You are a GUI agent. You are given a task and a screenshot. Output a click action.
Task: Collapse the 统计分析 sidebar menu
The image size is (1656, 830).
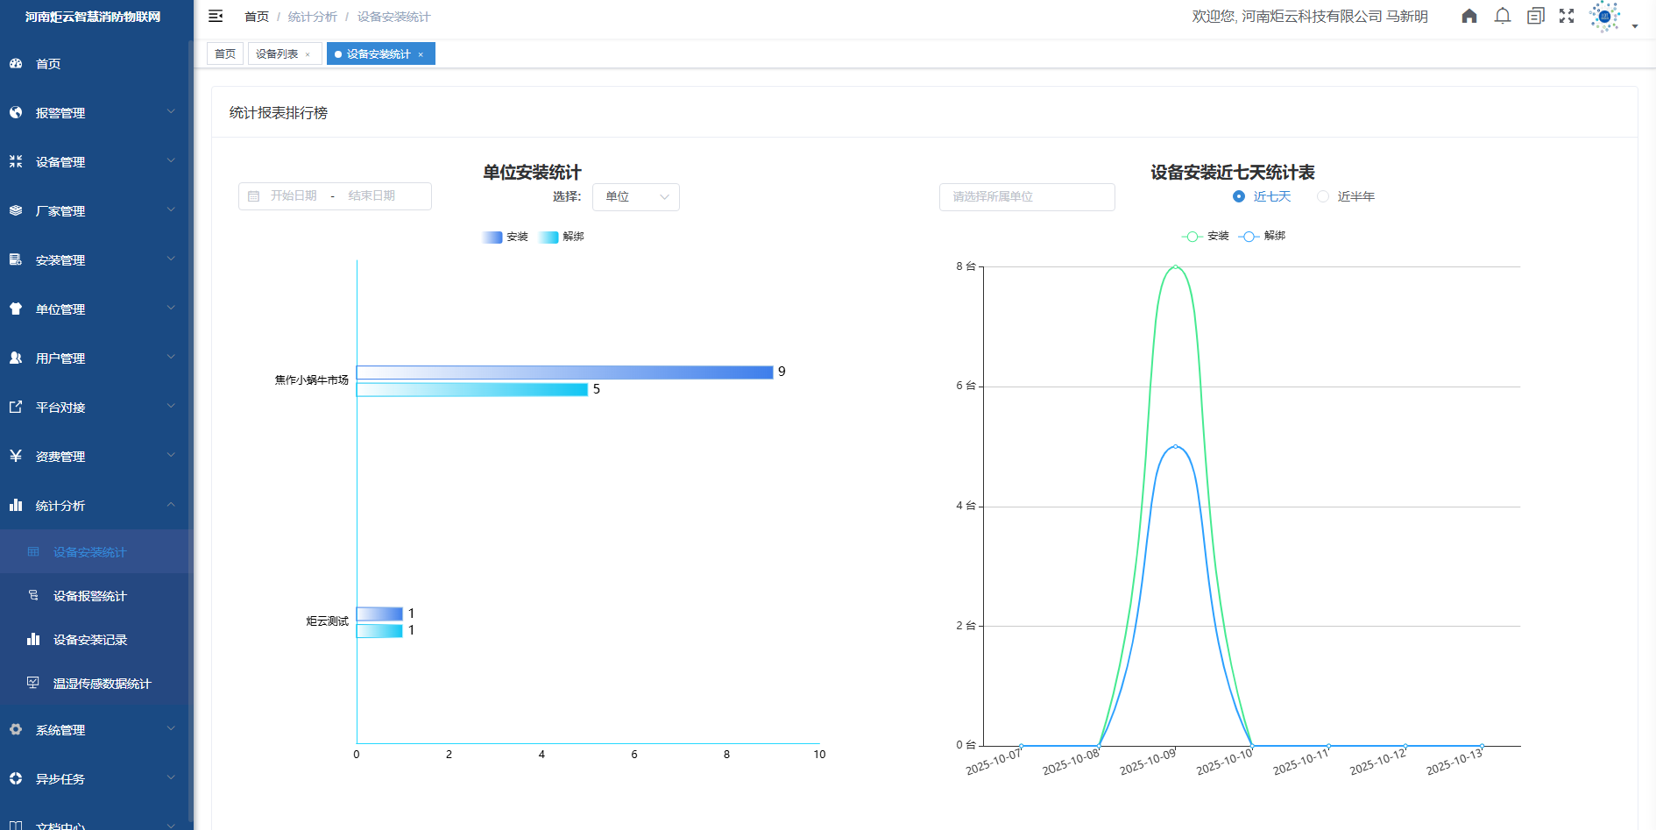(x=95, y=506)
